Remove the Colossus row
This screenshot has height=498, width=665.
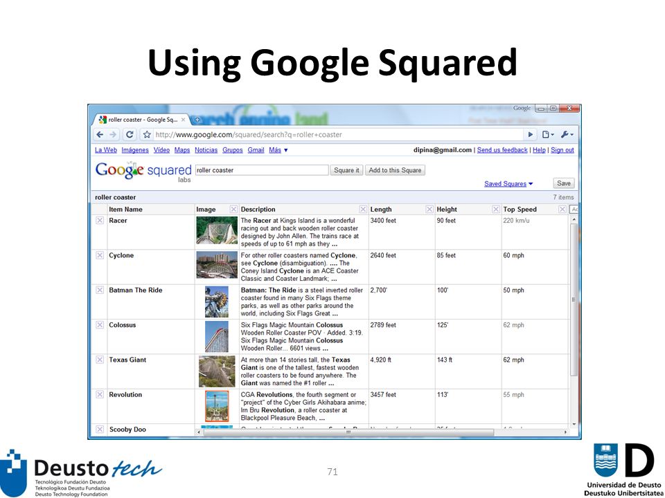point(100,325)
